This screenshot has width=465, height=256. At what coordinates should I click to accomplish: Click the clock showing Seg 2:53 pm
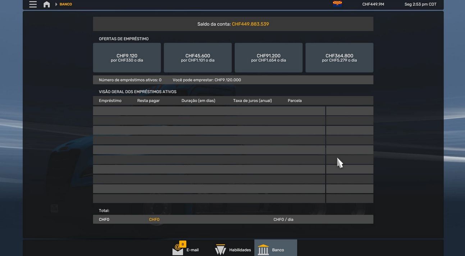point(420,4)
